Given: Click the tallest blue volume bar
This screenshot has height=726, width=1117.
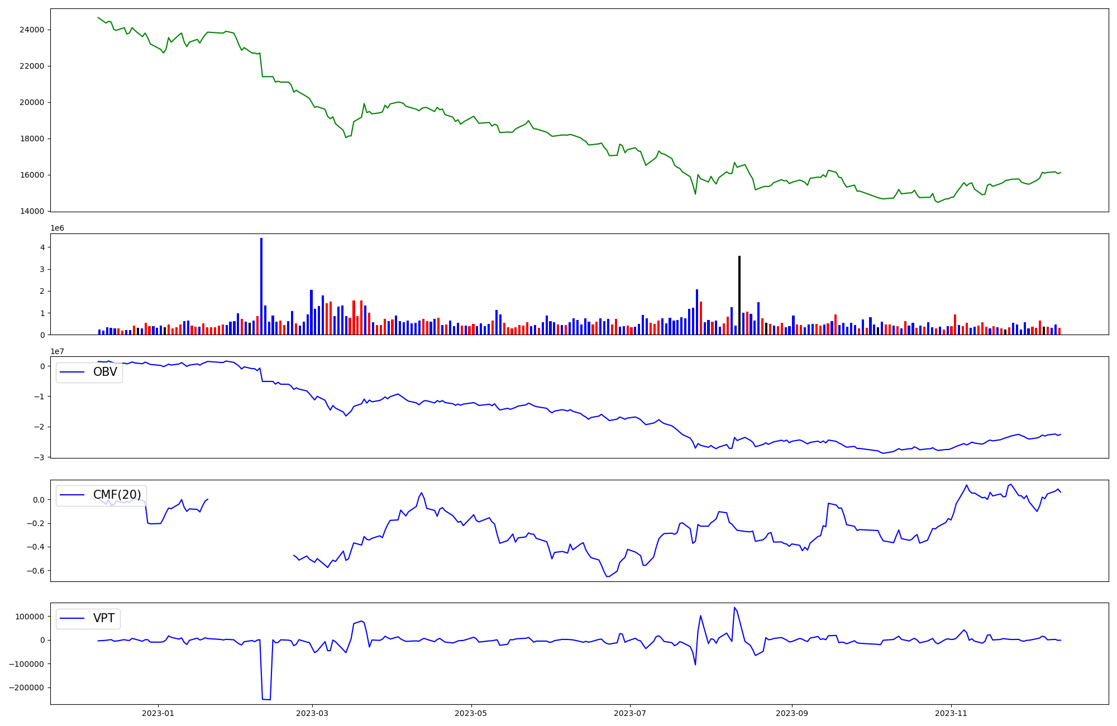Looking at the screenshot, I should coord(261,286).
